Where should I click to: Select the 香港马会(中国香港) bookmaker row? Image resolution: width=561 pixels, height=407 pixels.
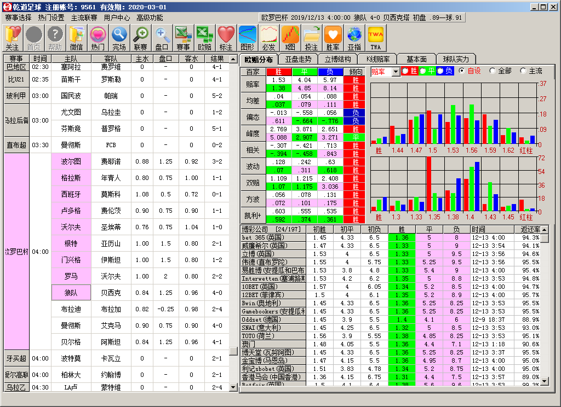click(x=391, y=377)
